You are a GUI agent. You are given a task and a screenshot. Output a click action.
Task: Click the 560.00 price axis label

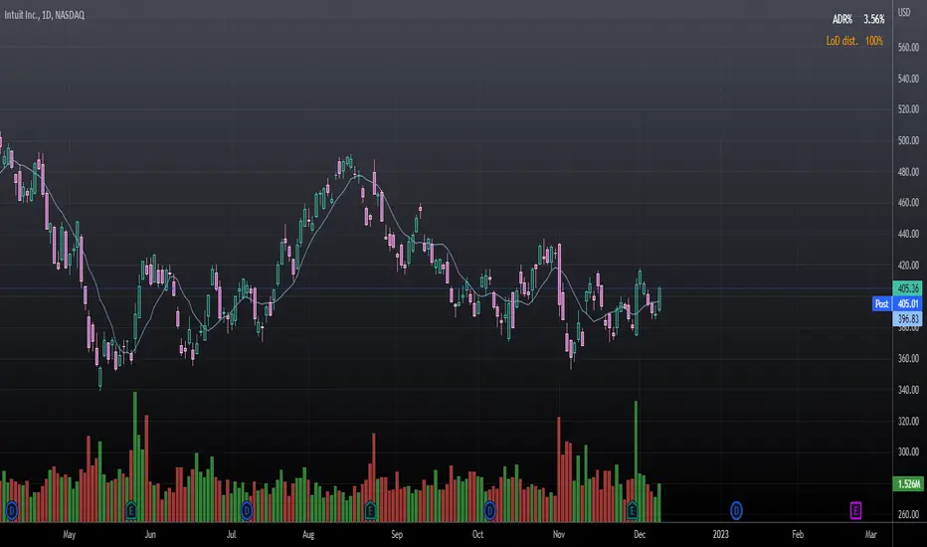908,48
